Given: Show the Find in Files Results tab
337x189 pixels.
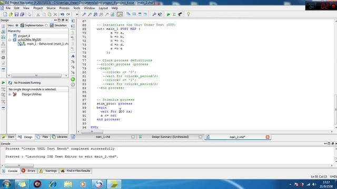Looking at the screenshot, I should pyautogui.click(x=76, y=171).
